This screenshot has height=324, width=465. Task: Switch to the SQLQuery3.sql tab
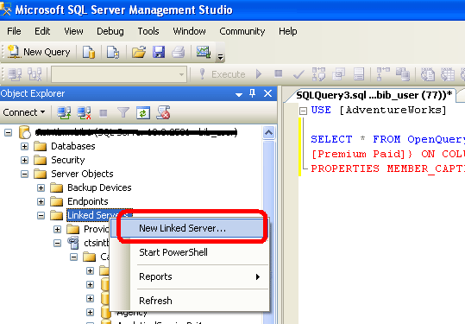coord(374,95)
